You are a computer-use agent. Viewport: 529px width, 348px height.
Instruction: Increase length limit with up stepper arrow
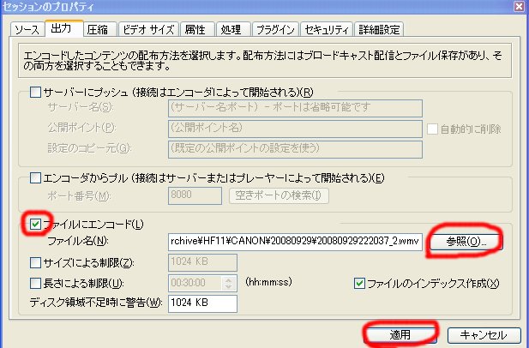pos(229,279)
